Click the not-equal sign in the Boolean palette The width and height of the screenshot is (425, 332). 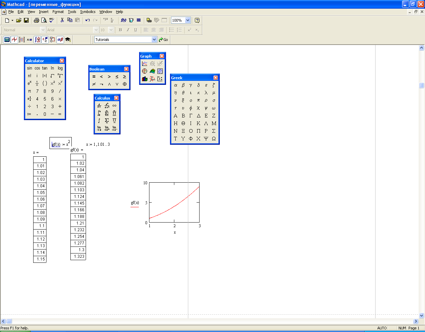(x=94, y=84)
